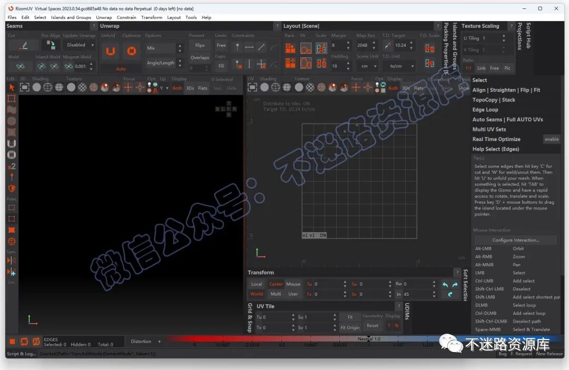Click the pin constraint icon in Unwrap
569x370 pixels.
tap(237, 47)
